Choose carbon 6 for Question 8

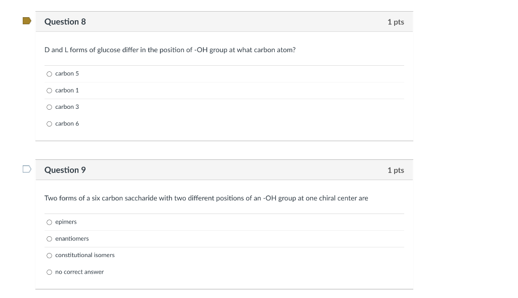[x=49, y=123]
